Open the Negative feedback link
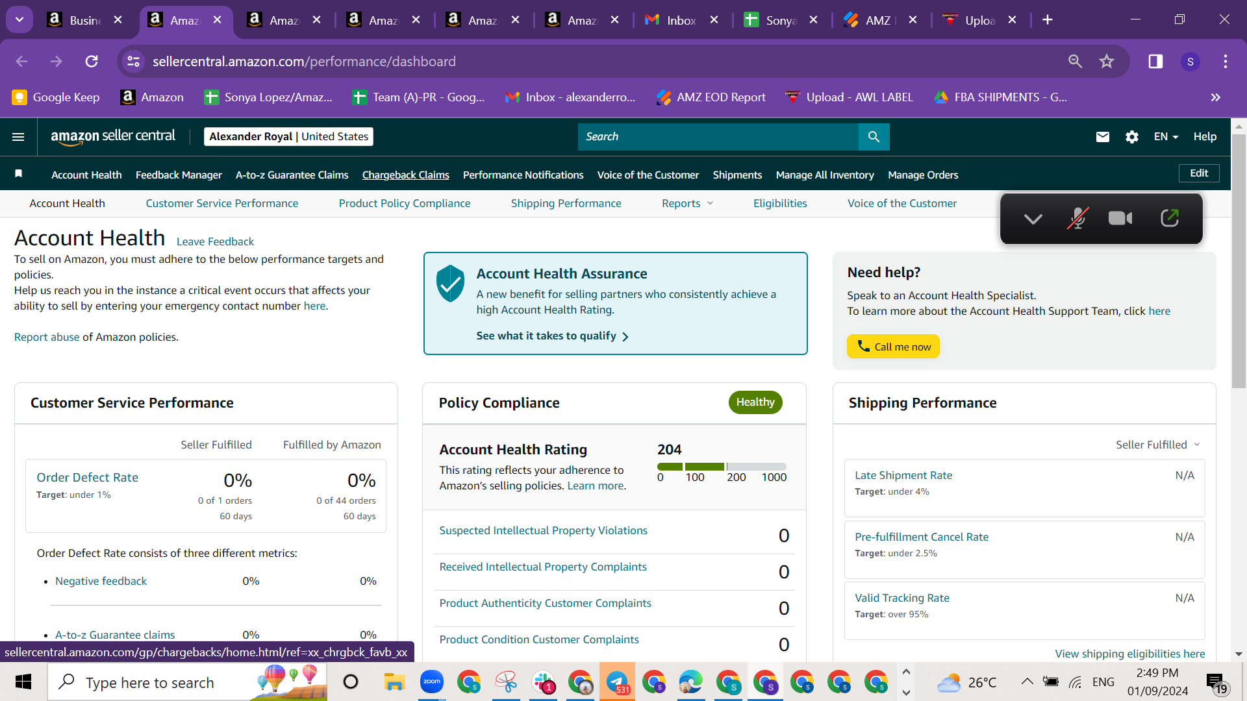 click(x=101, y=582)
